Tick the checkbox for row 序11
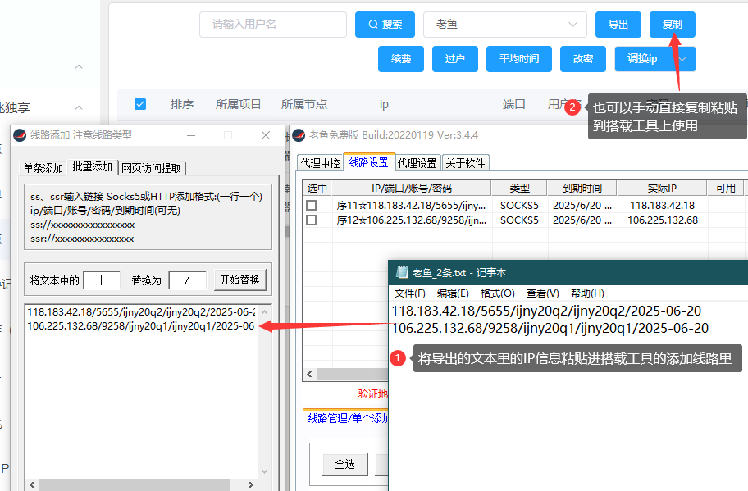Image resolution: width=748 pixels, height=491 pixels. click(312, 206)
